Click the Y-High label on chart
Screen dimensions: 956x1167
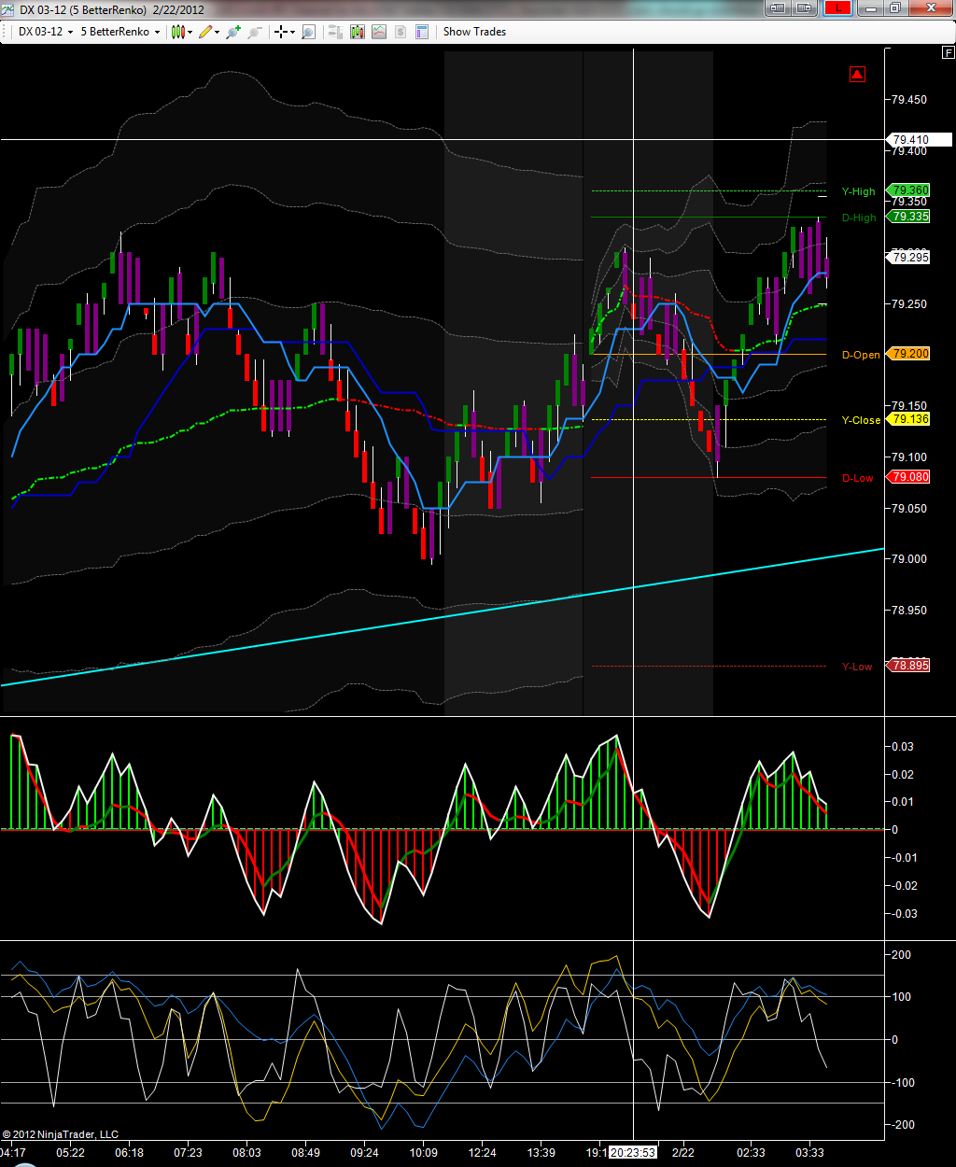pyautogui.click(x=858, y=191)
